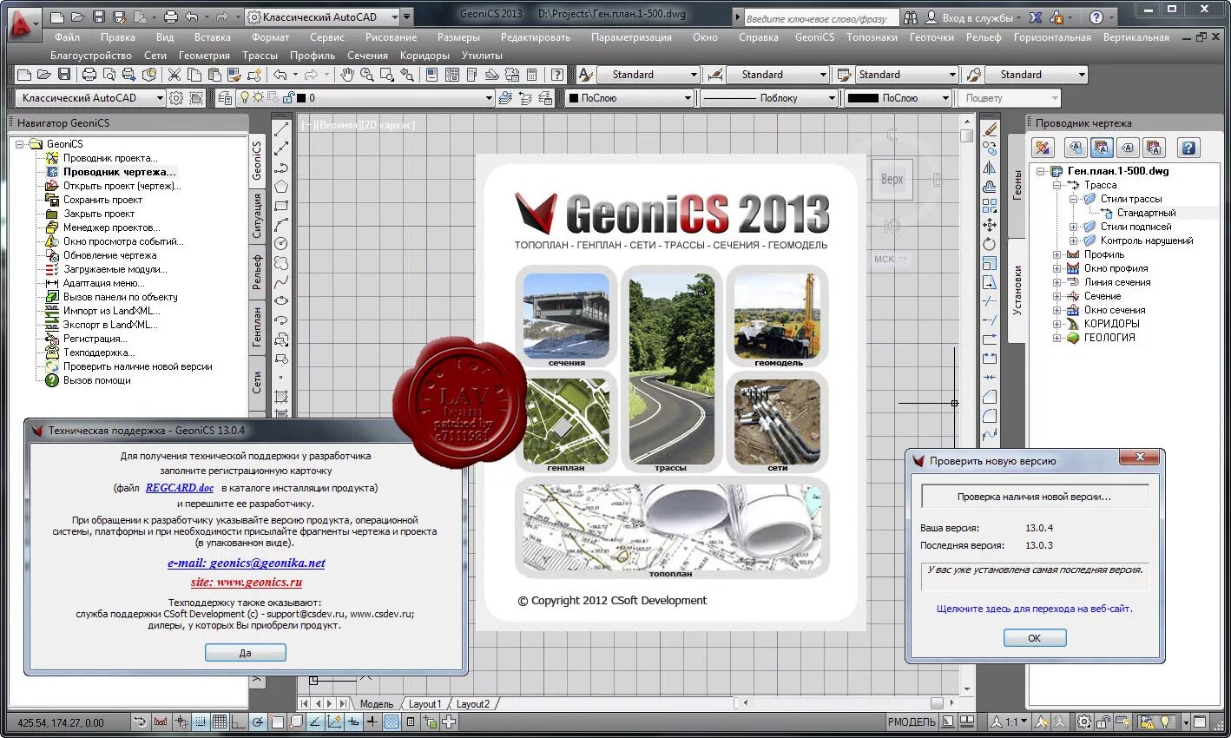Open the site www.geonics.ru link
The height and width of the screenshot is (738, 1231).
(247, 582)
